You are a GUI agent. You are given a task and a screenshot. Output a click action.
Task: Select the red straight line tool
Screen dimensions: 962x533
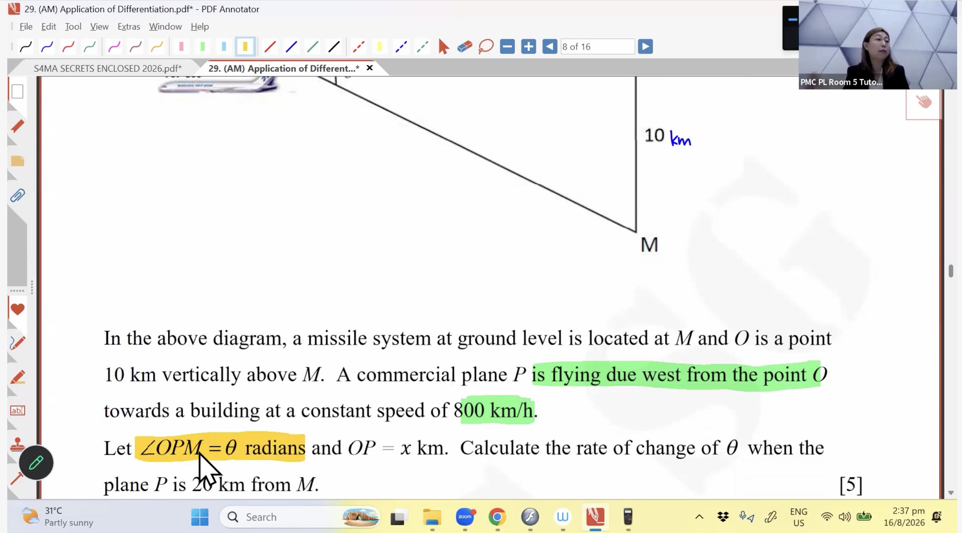pos(270,47)
